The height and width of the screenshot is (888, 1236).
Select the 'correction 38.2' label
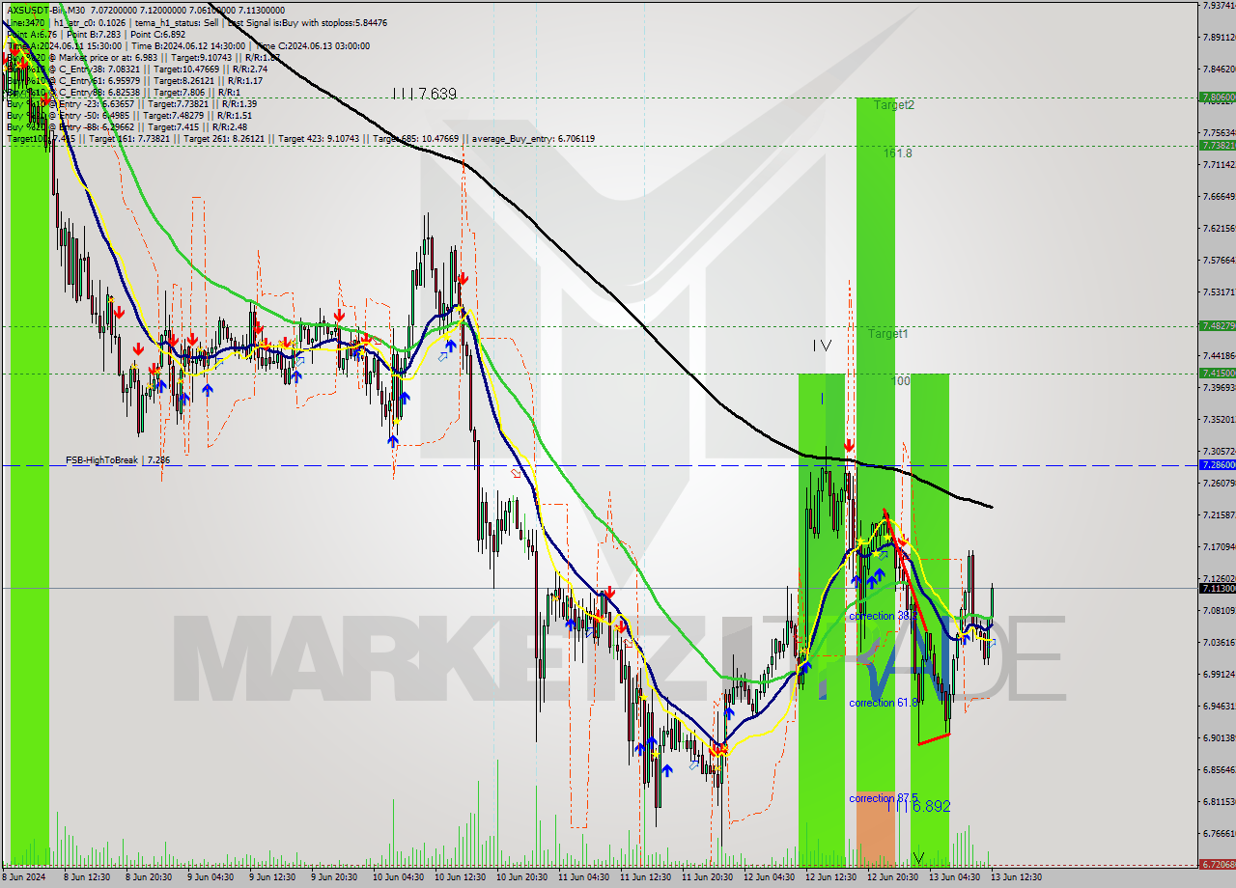883,615
